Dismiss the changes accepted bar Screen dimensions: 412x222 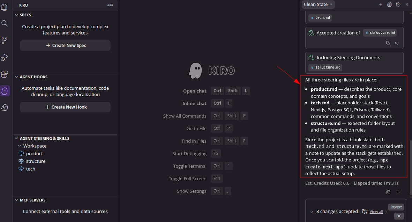[x=399, y=216]
